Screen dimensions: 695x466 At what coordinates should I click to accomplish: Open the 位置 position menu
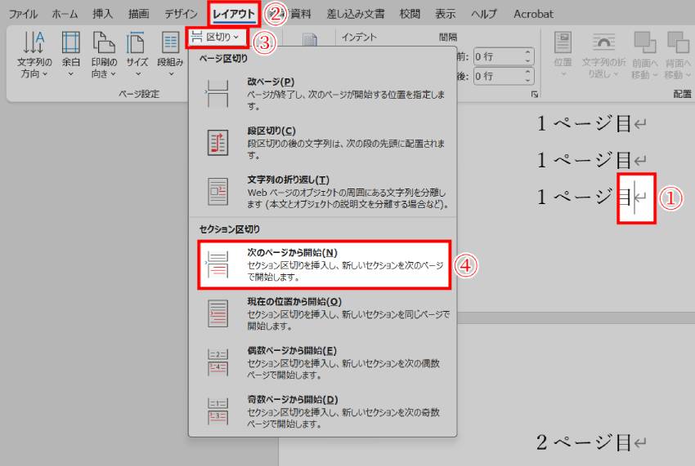pyautogui.click(x=563, y=55)
